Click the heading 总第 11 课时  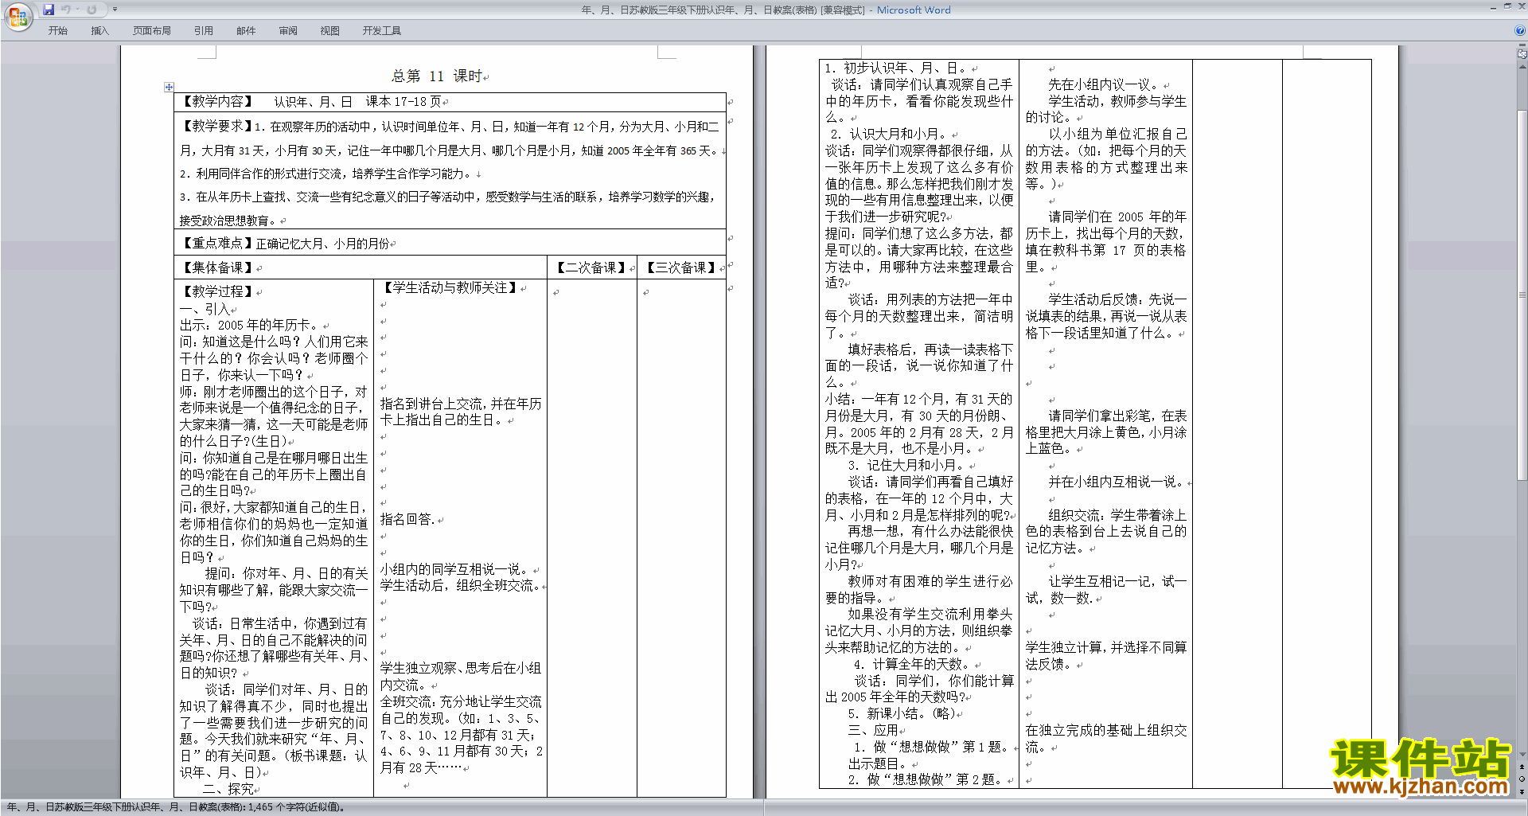coord(437,76)
